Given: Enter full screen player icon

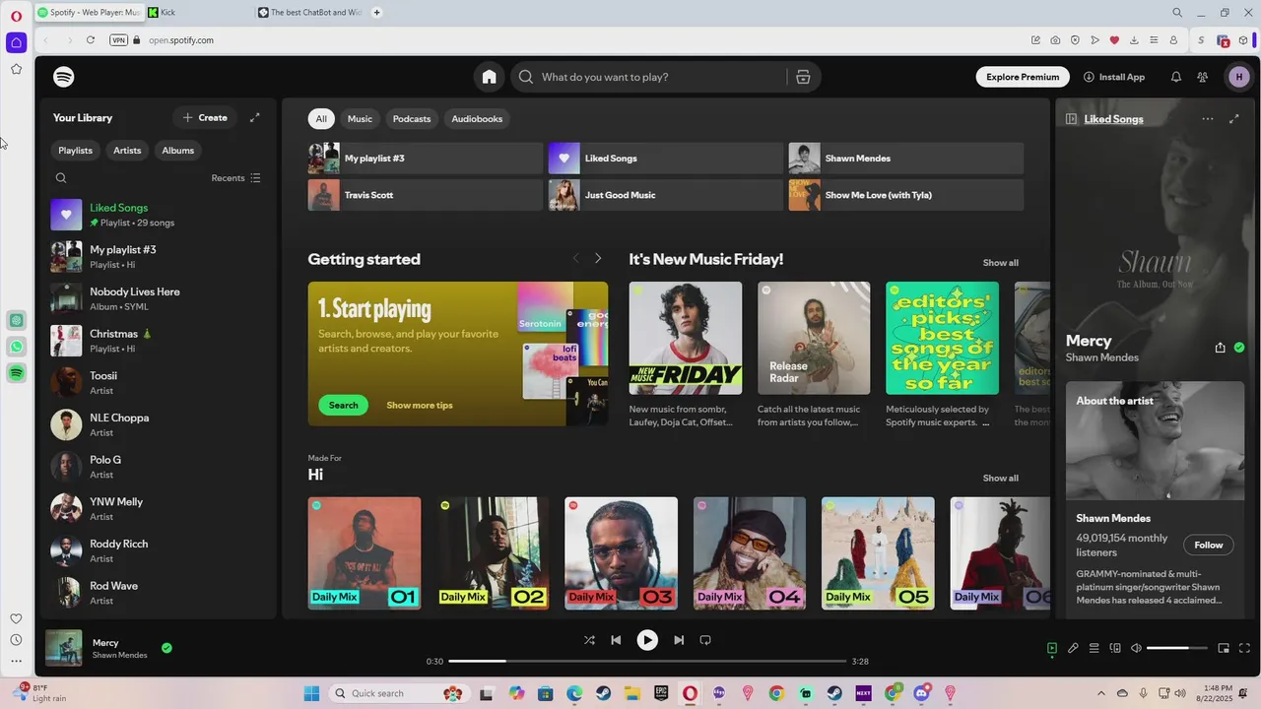Looking at the screenshot, I should coord(1244,648).
